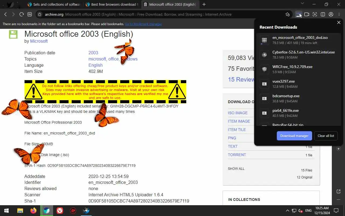Open the Download manager button
This screenshot has width=345, height=216.
click(x=294, y=136)
